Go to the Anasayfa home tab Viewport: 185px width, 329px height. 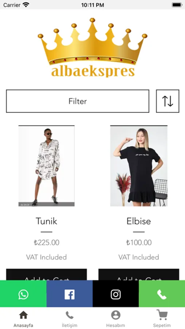23,319
